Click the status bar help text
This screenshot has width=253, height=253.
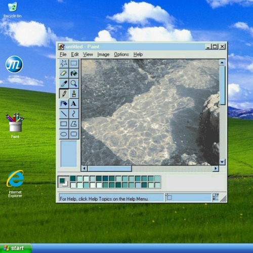pos(104,199)
